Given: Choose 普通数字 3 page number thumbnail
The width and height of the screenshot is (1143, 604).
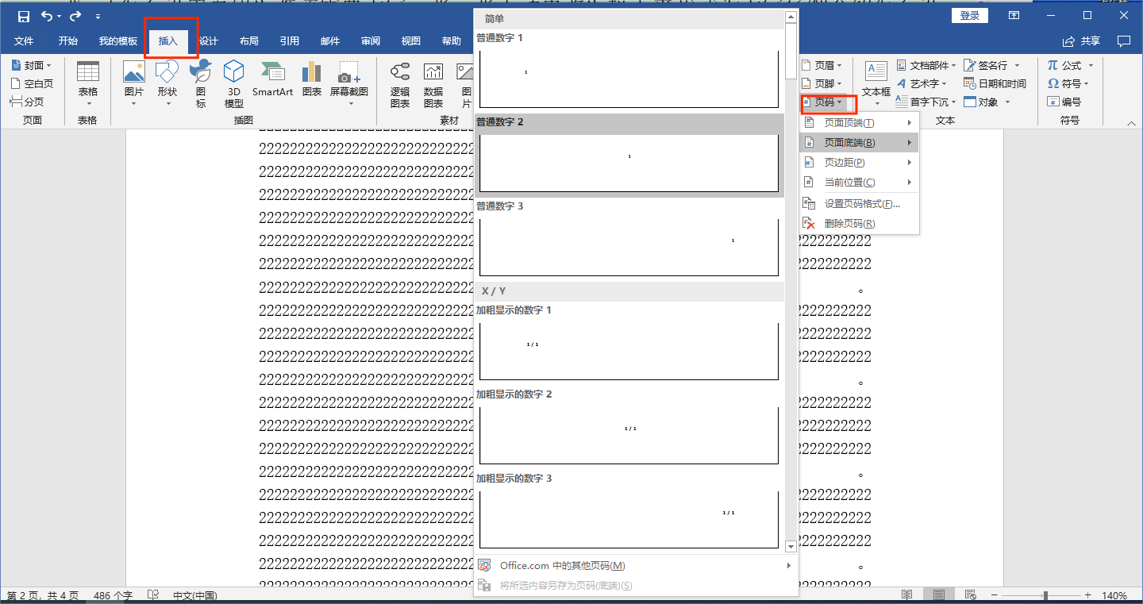Looking at the screenshot, I should [x=629, y=246].
